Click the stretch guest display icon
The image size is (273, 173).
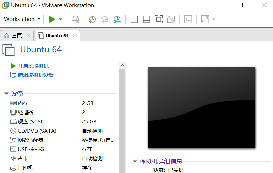tap(205, 19)
